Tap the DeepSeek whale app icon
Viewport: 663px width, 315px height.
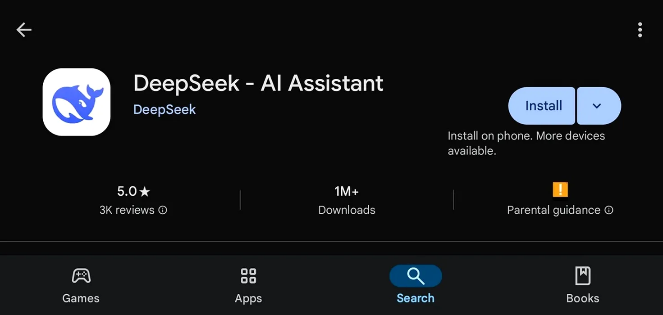click(x=77, y=102)
